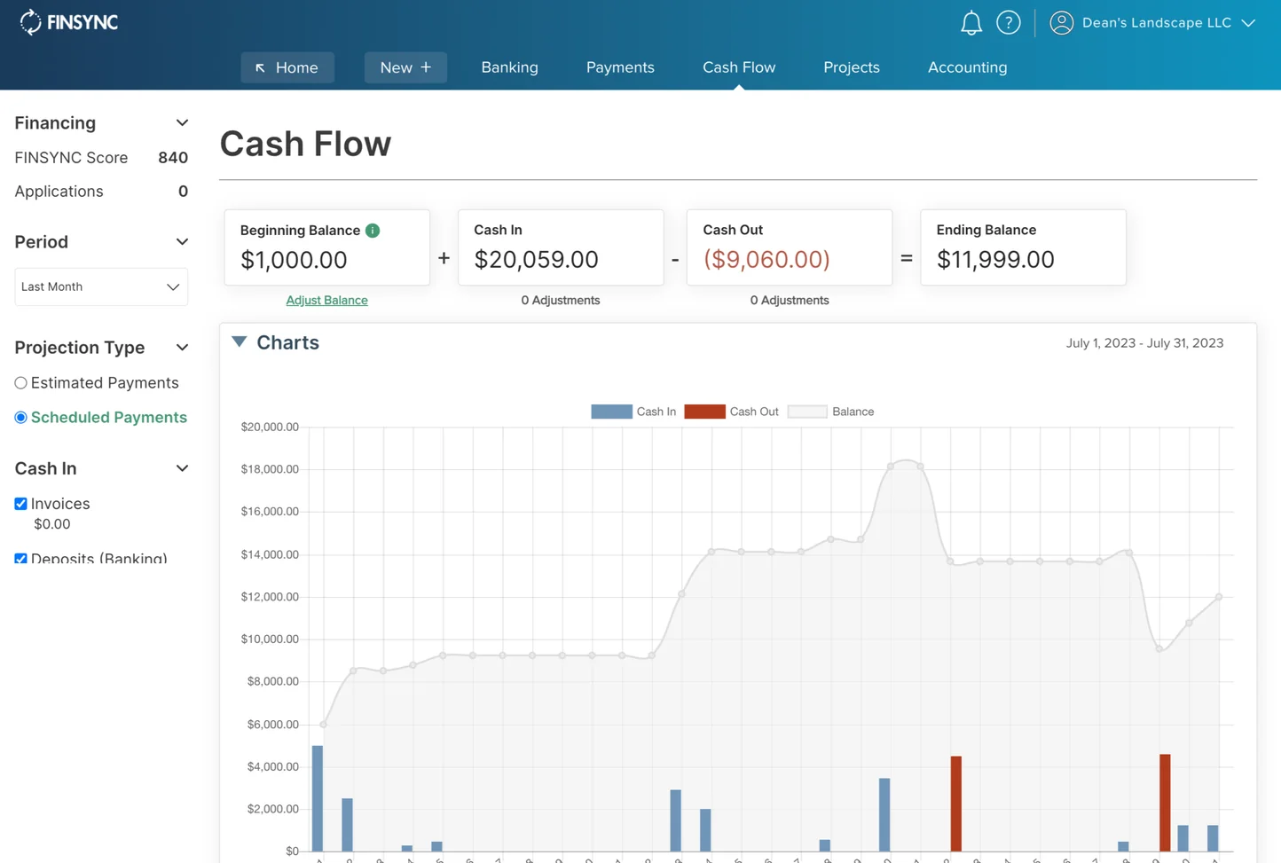Open the Banking tab
This screenshot has width=1281, height=863.
[x=509, y=67]
